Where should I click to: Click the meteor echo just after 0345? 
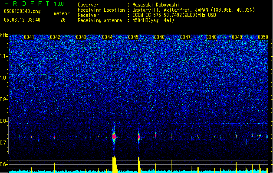(139, 137)
